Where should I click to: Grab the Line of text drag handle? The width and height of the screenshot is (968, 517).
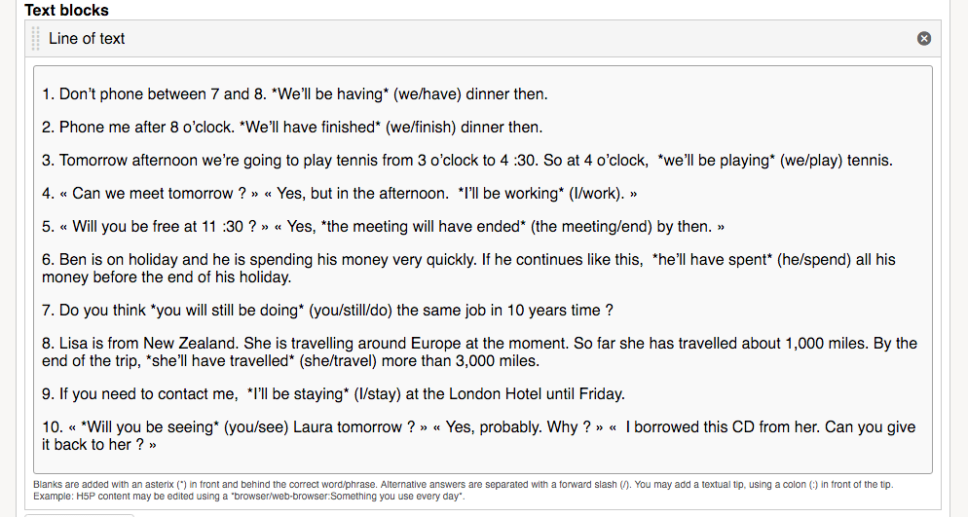(35, 38)
